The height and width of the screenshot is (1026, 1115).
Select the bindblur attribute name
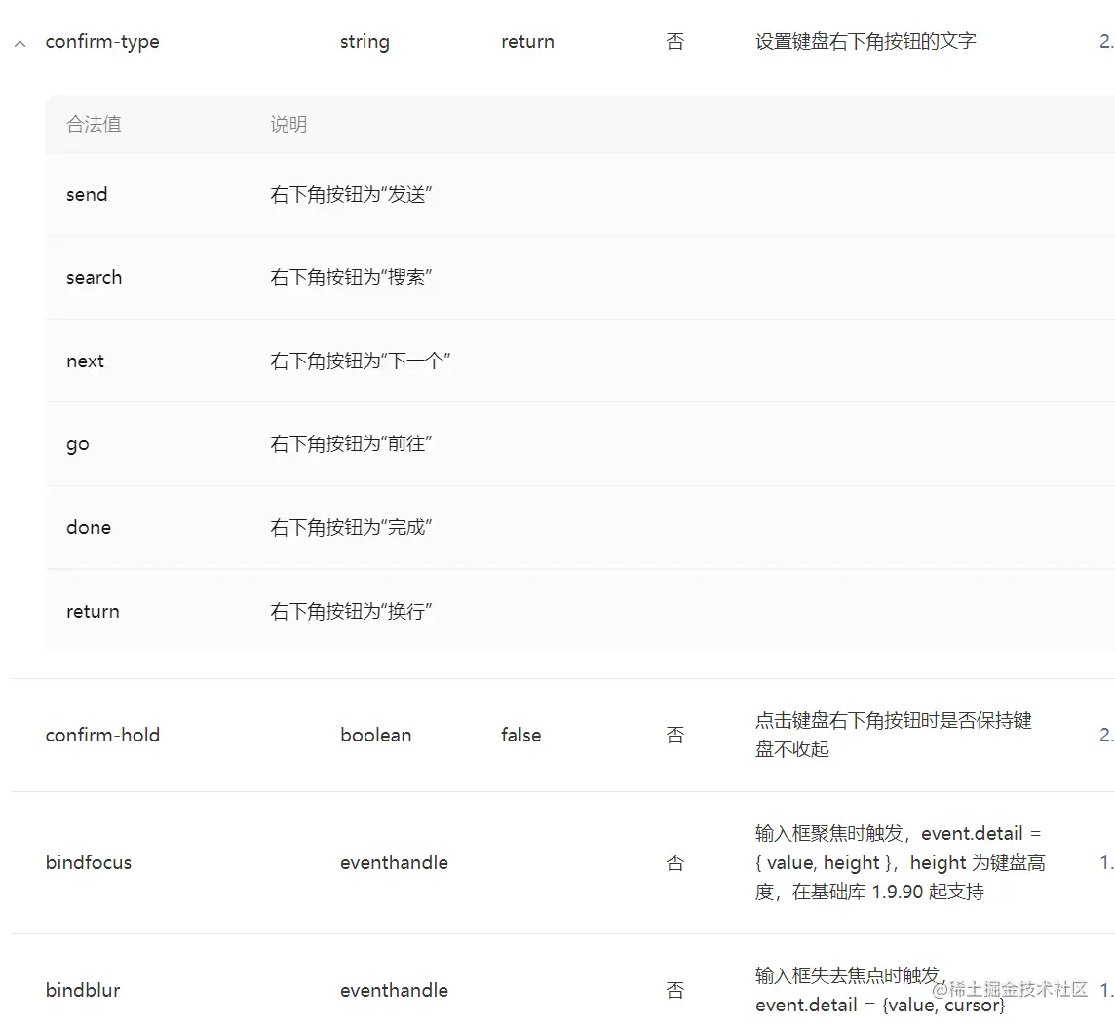(83, 991)
